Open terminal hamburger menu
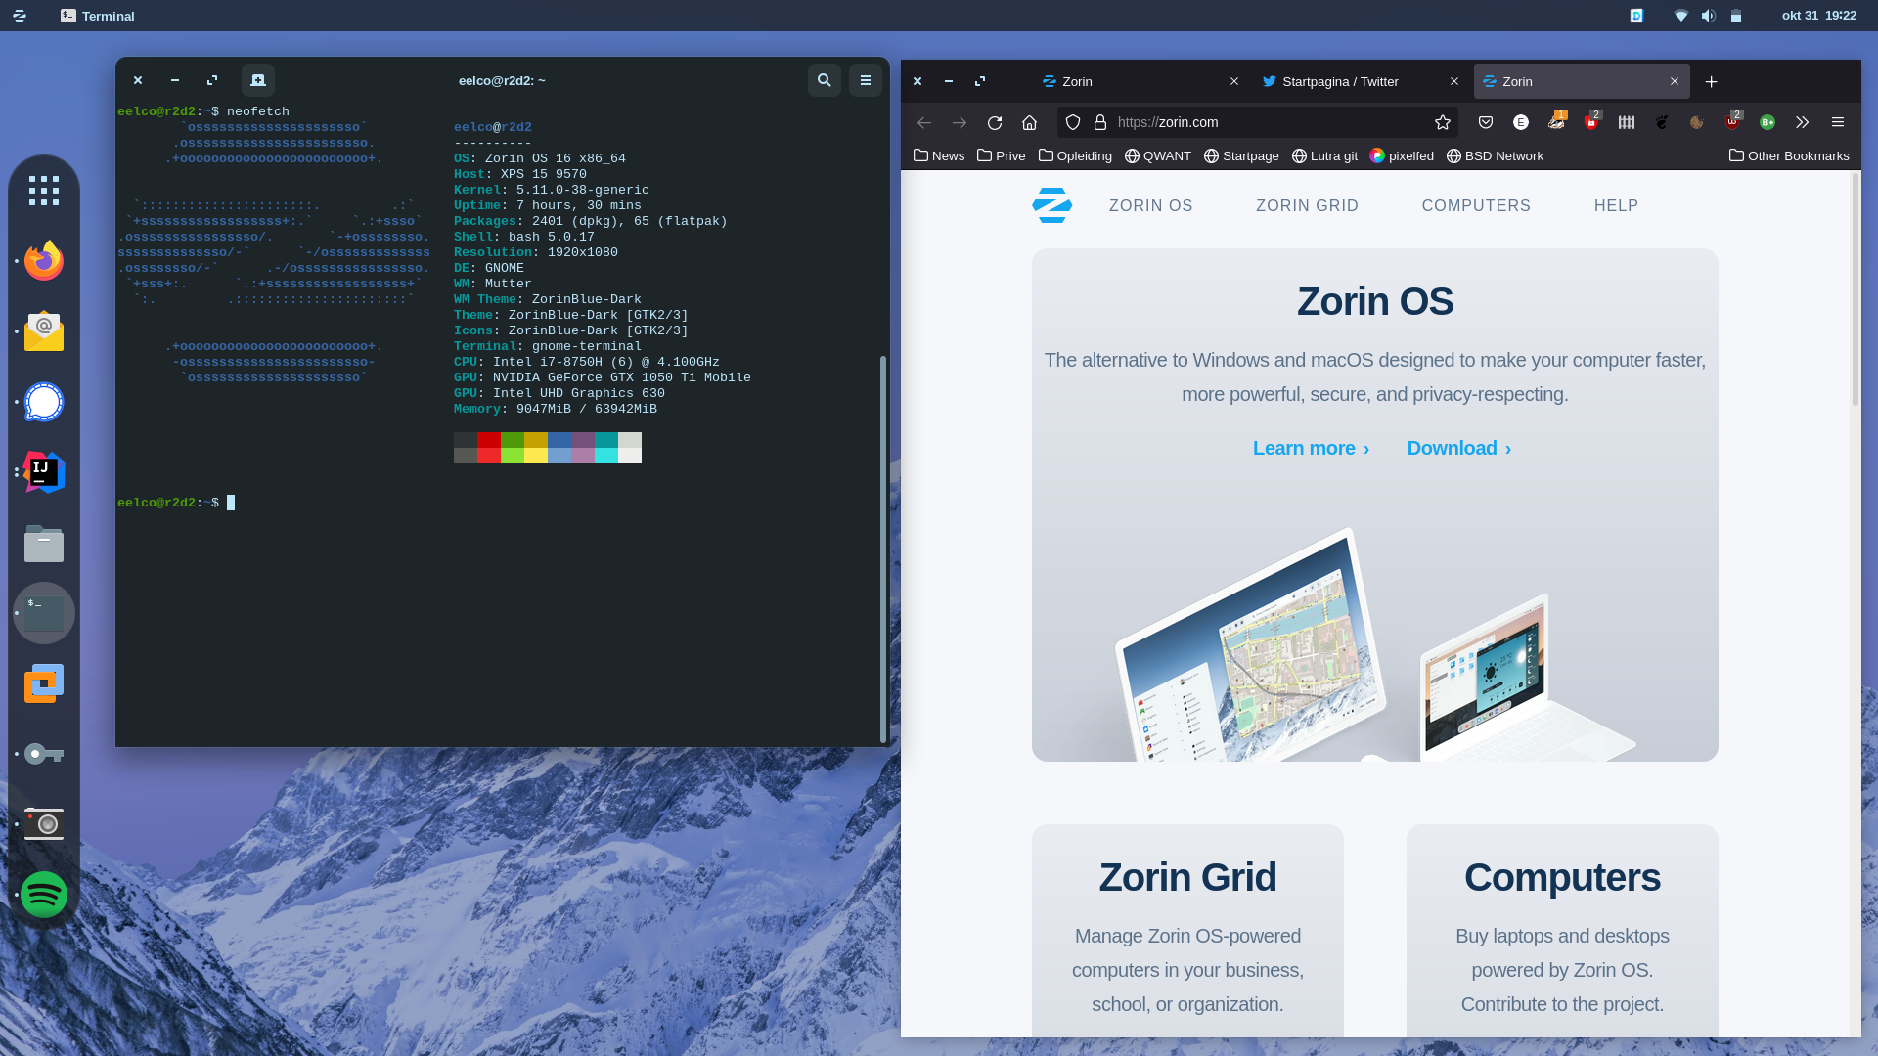The width and height of the screenshot is (1878, 1056). [x=865, y=80]
